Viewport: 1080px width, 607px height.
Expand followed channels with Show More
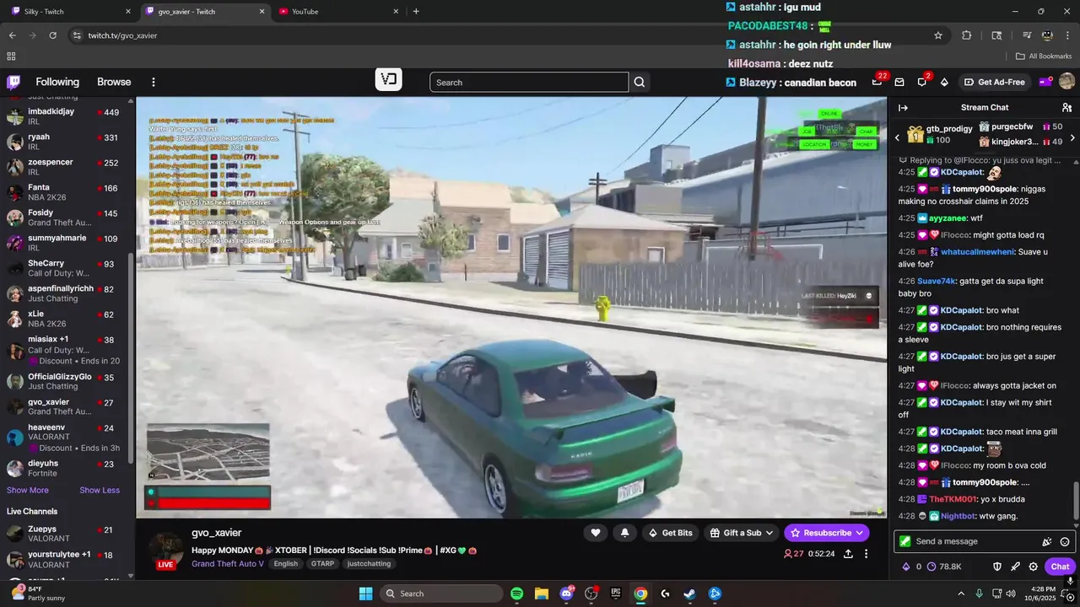coord(28,491)
